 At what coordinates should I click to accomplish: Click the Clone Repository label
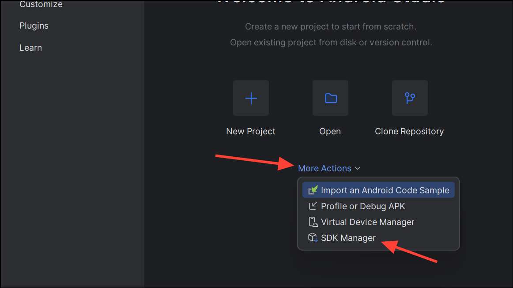[x=409, y=131]
